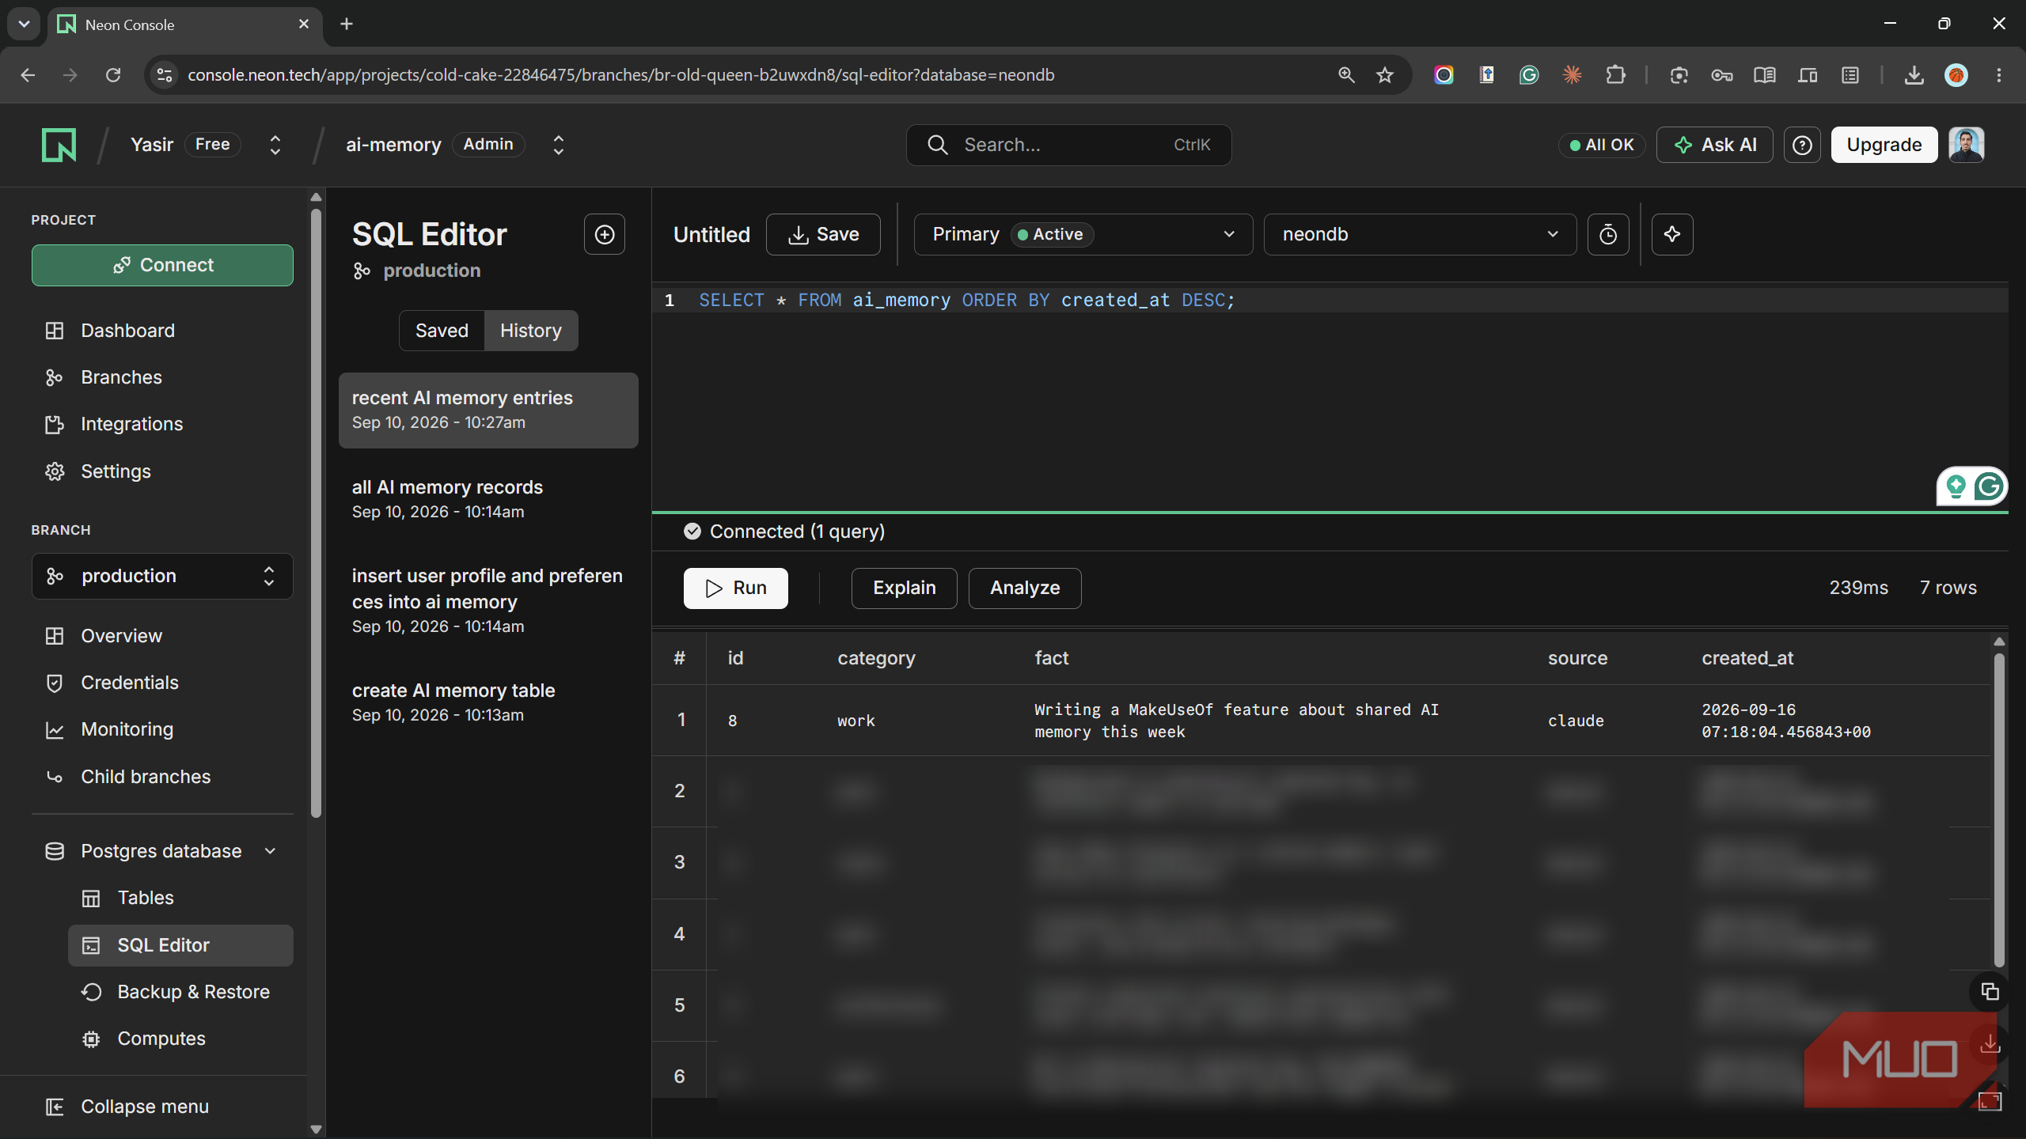Open the production branch selector

pyautogui.click(x=162, y=576)
